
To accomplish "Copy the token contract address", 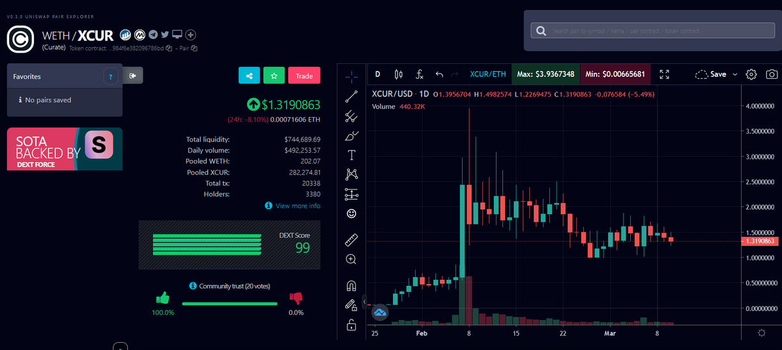I will [169, 48].
